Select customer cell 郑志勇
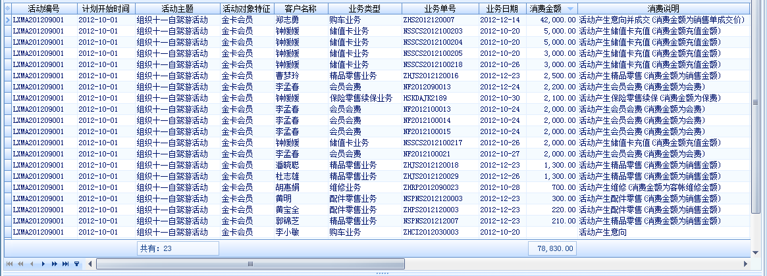The width and height of the screenshot is (767, 276). (x=302, y=20)
